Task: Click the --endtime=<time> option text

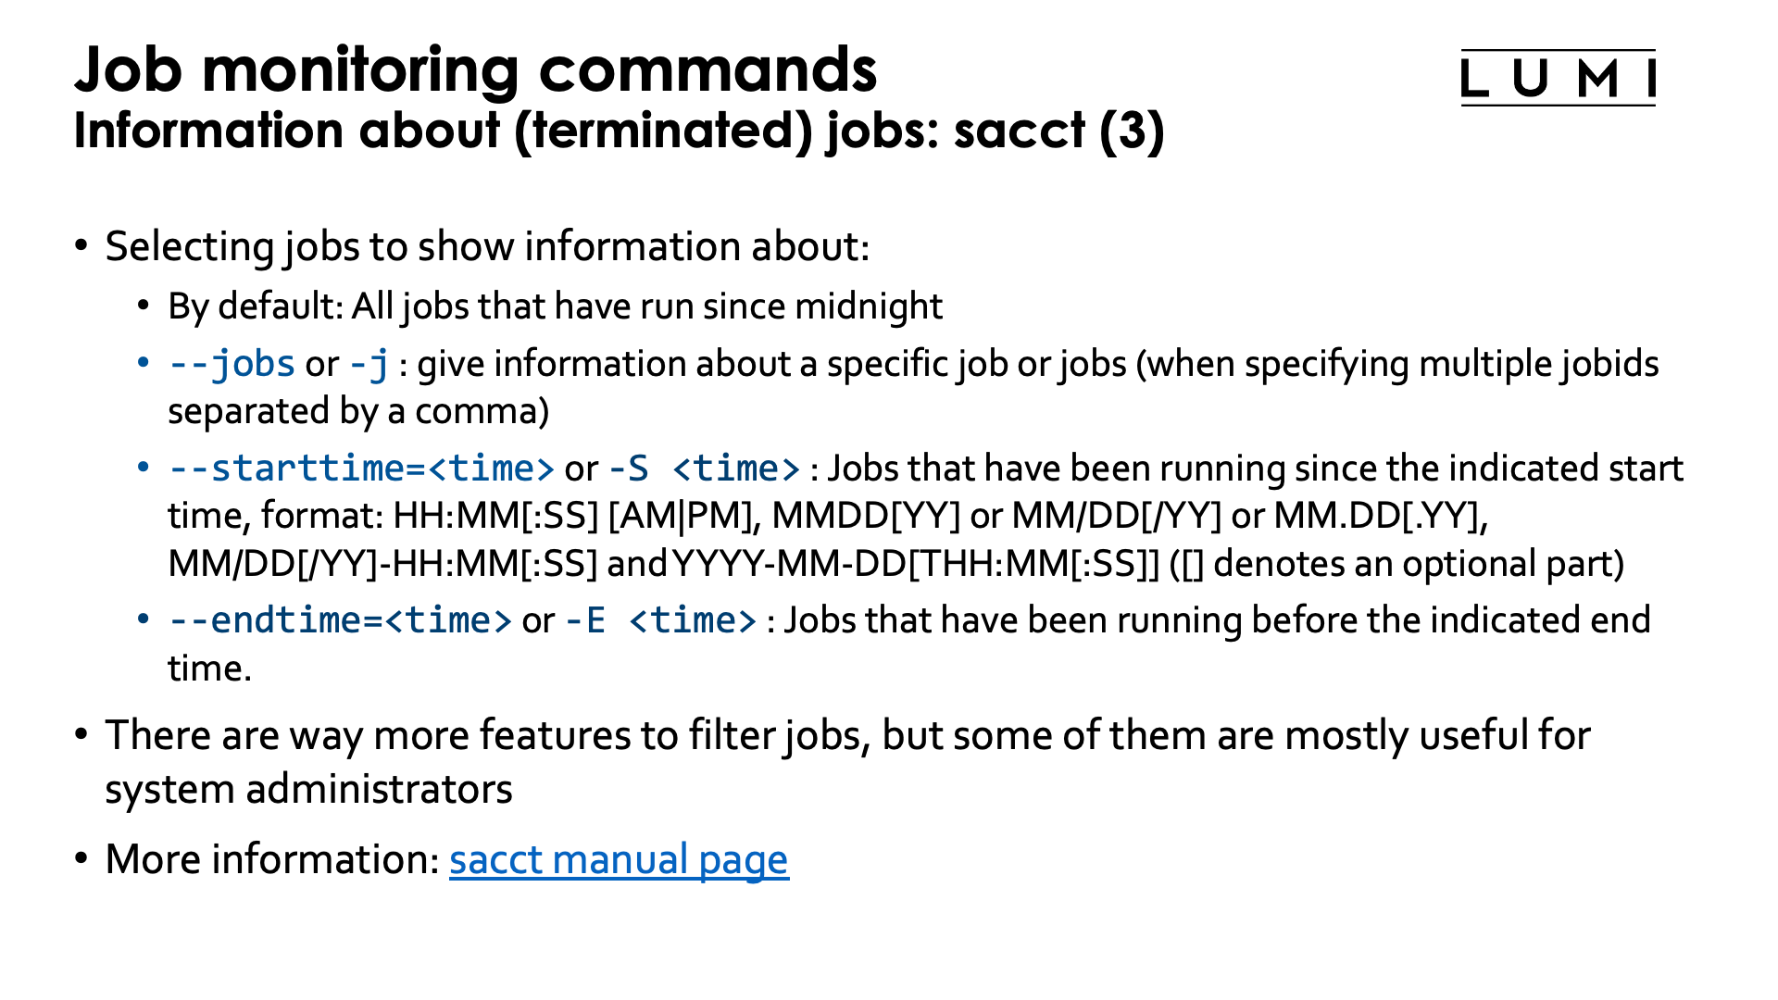Action: tap(340, 620)
